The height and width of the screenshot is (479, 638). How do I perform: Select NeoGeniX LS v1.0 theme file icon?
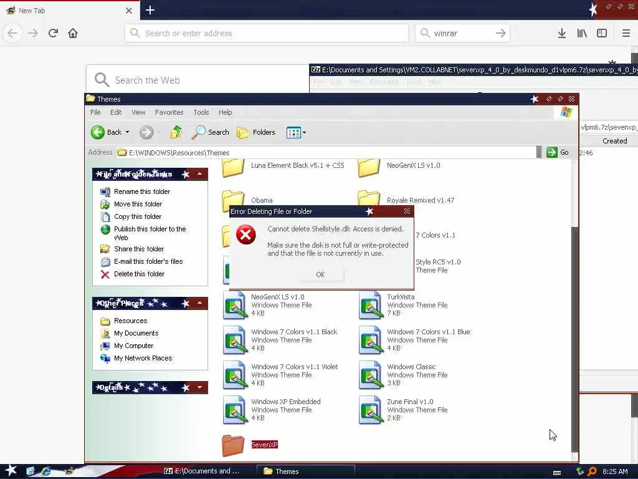[235, 306]
